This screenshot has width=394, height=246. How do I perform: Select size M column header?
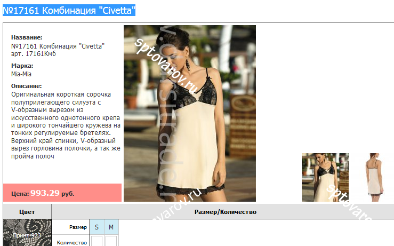[111, 227]
